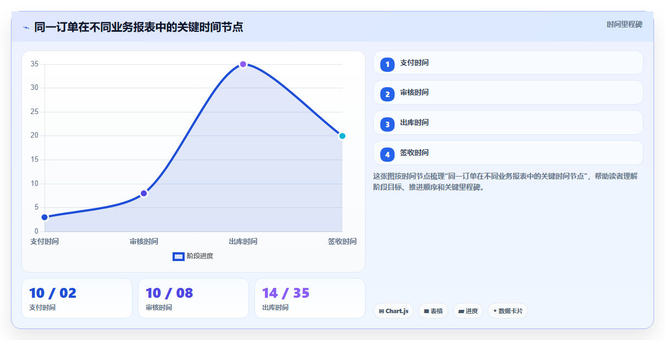Select the 审核时间 data point on chart
The width and height of the screenshot is (665, 340).
(144, 193)
